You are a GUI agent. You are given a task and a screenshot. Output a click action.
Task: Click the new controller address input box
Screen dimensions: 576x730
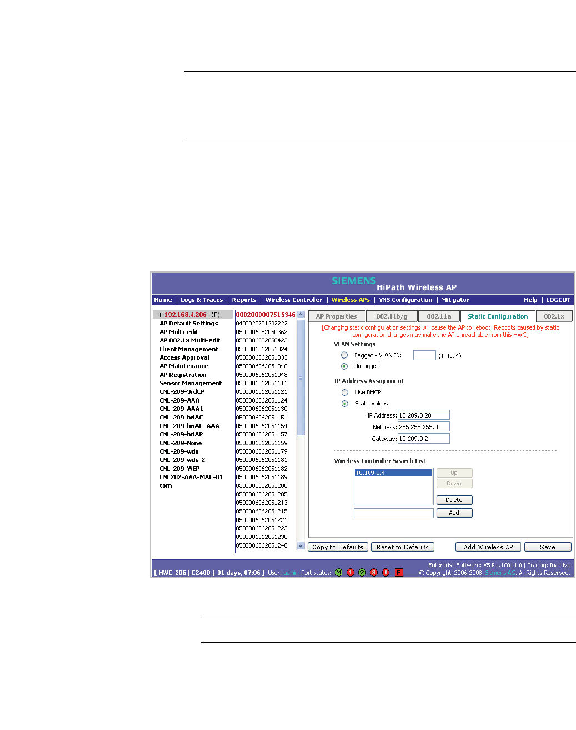(394, 513)
